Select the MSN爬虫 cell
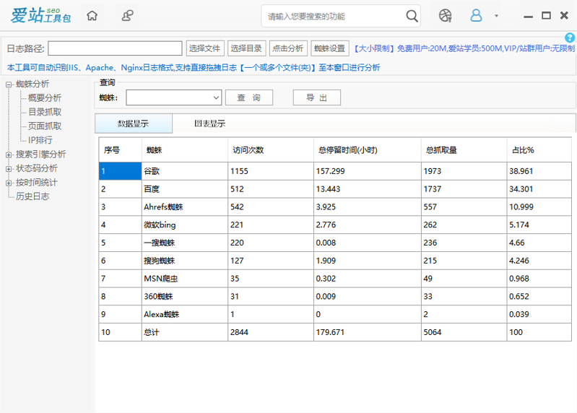This screenshot has height=413, width=577. click(185, 279)
